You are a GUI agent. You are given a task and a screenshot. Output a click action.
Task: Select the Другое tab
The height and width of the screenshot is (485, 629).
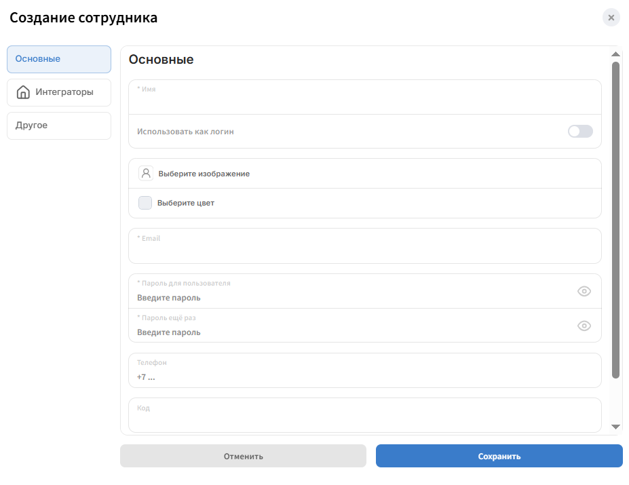click(59, 125)
